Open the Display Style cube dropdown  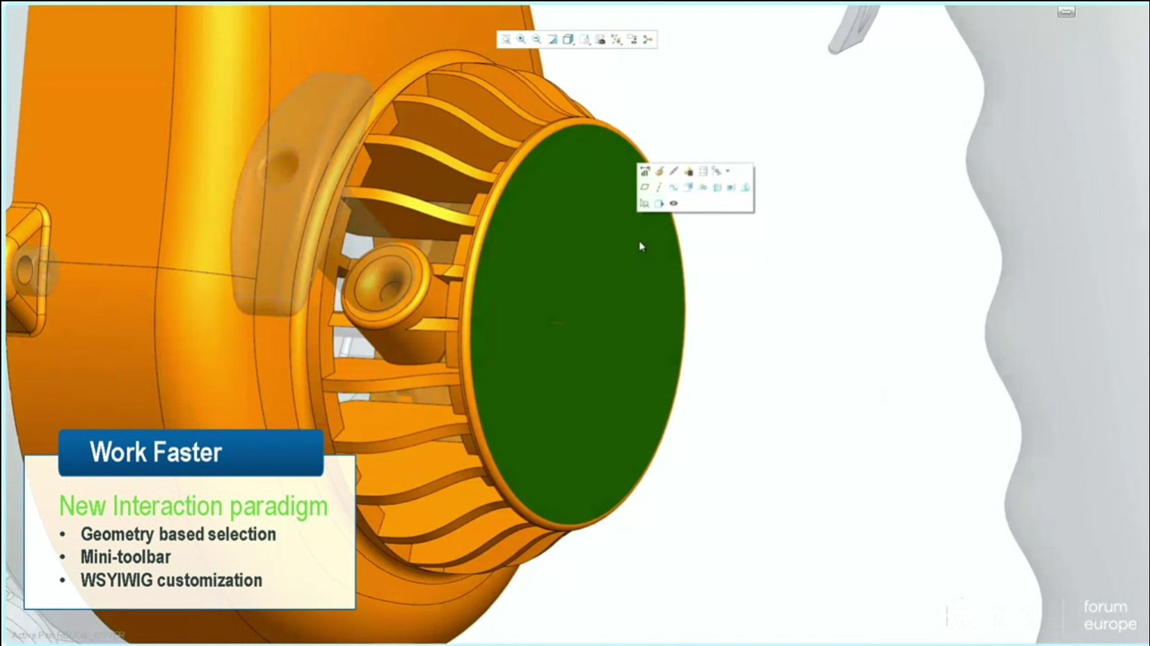(568, 40)
